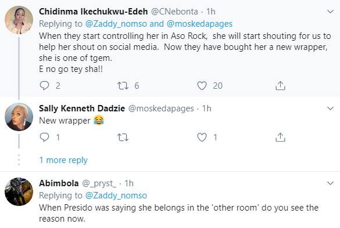View Abimbola's profile avatar
340x228 pixels.
tap(19, 191)
